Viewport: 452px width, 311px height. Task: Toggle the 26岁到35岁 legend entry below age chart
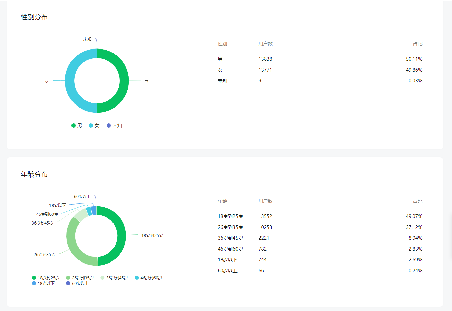pyautogui.click(x=80, y=278)
